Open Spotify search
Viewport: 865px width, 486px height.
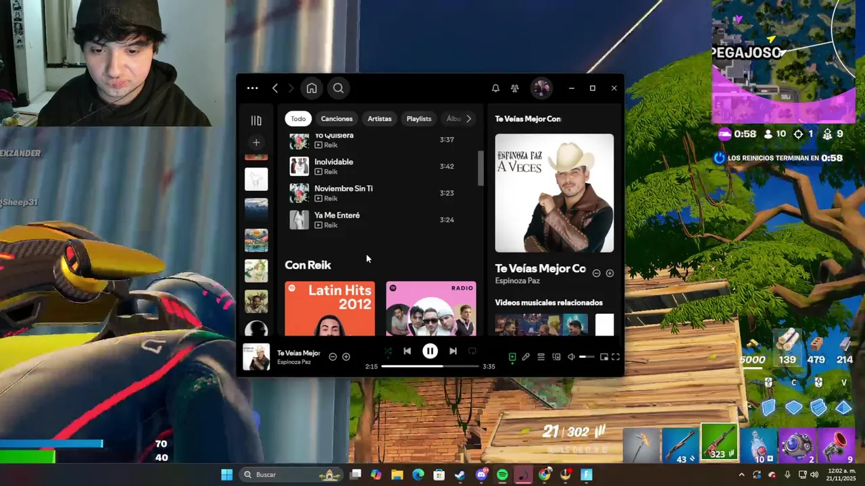tap(339, 88)
